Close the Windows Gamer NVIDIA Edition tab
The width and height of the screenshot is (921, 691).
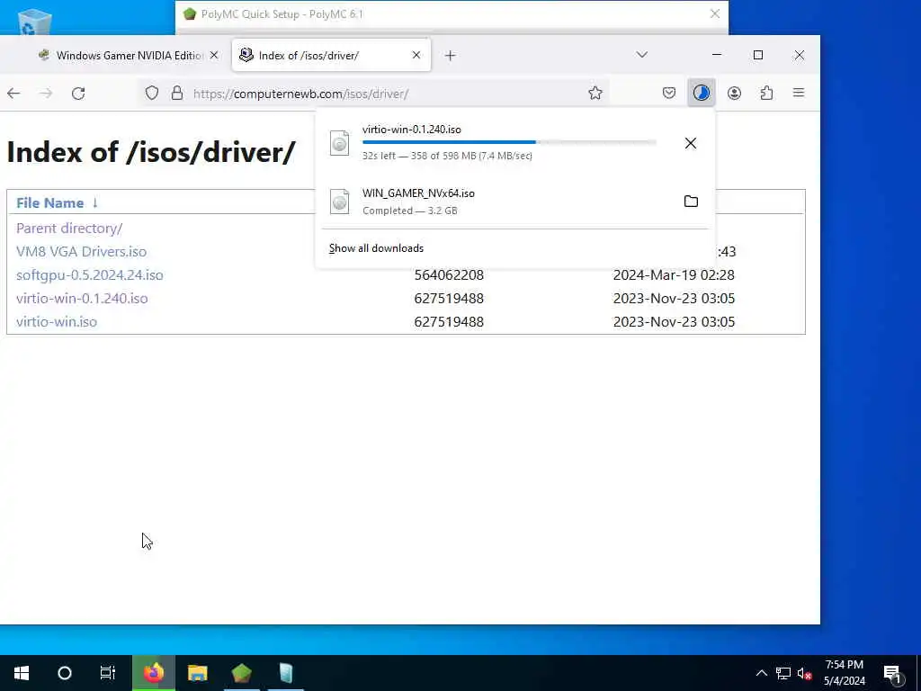pyautogui.click(x=214, y=55)
